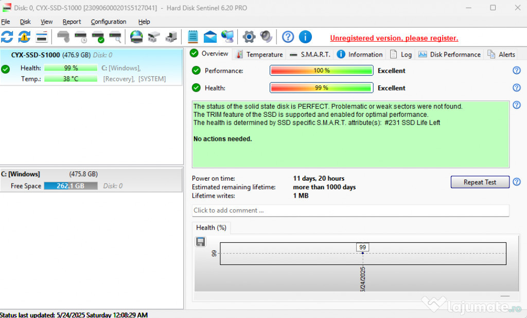The width and height of the screenshot is (527, 318).
Task: Click the disk with magnifier icon
Action: tap(115, 37)
